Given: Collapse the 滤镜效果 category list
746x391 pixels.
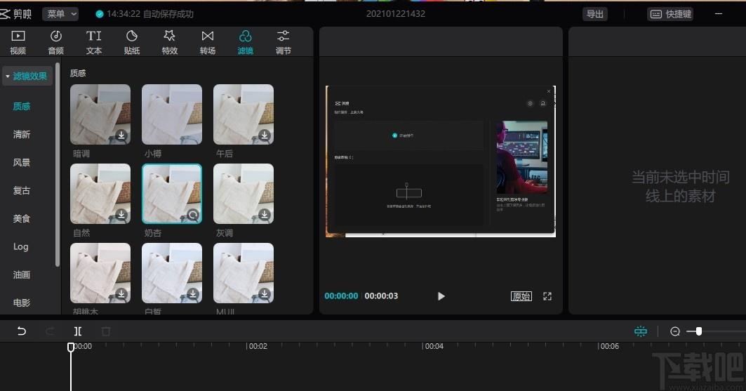Looking at the screenshot, I should [27, 76].
